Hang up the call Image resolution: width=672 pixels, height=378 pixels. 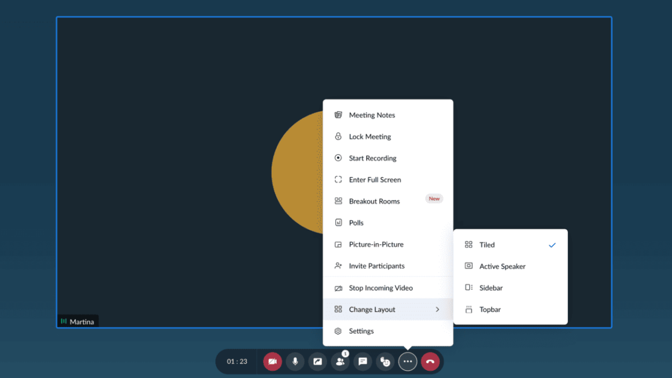430,361
